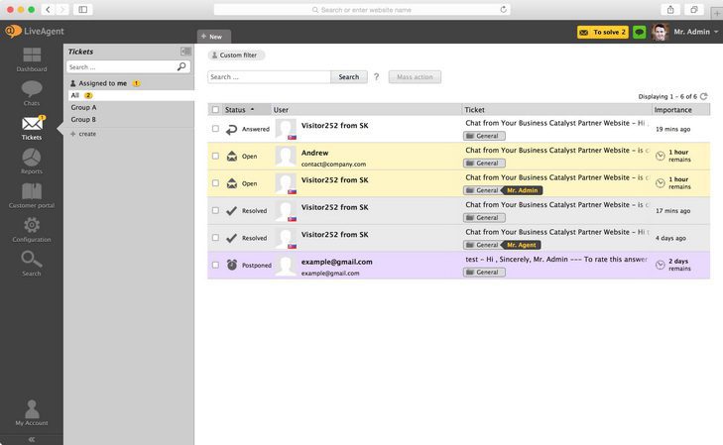This screenshot has width=723, height=445.
Task: Click the ticket search text field
Action: pos(269,76)
